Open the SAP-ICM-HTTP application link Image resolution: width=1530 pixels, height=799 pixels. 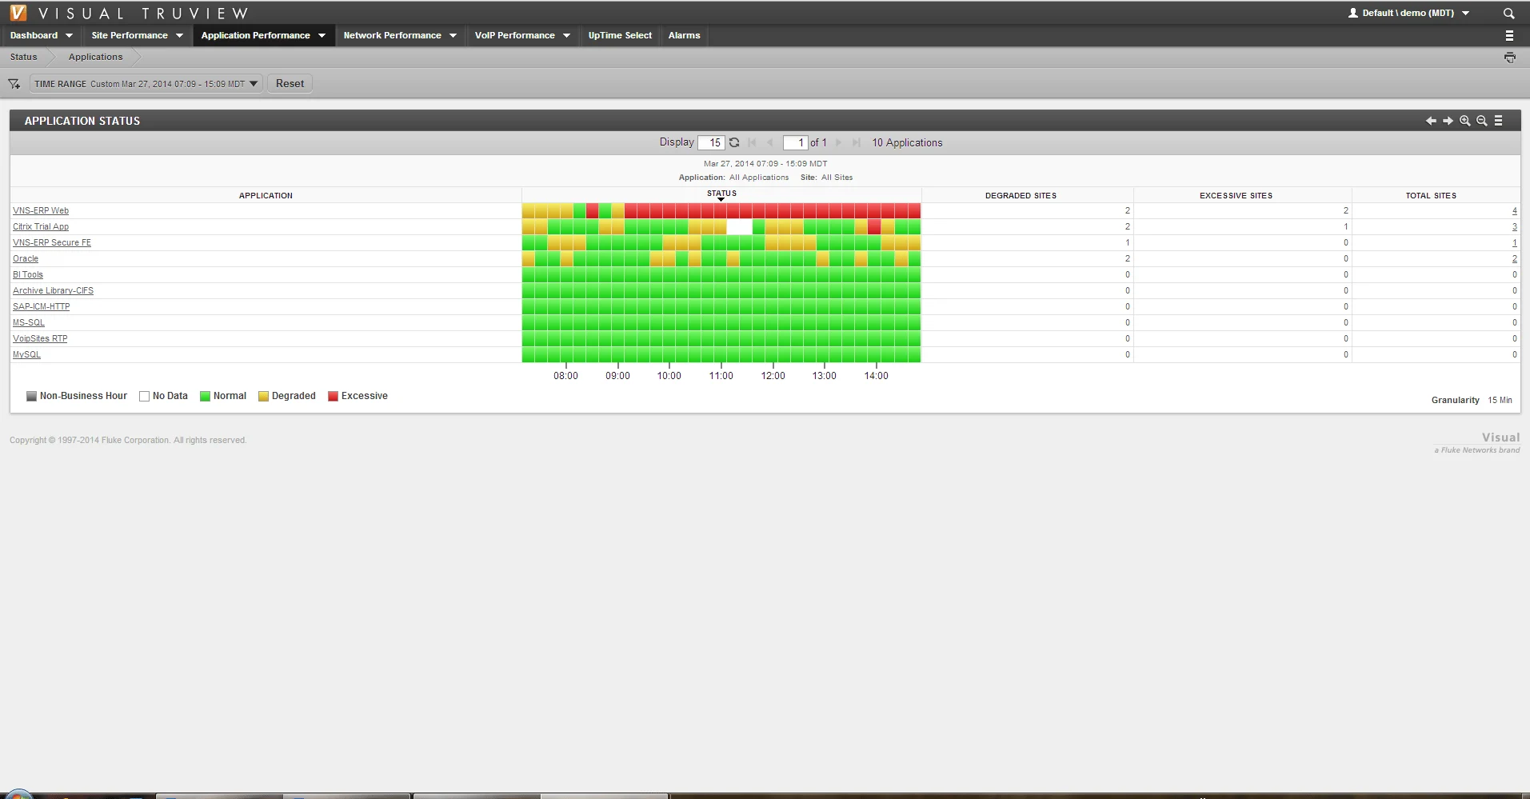coord(42,307)
